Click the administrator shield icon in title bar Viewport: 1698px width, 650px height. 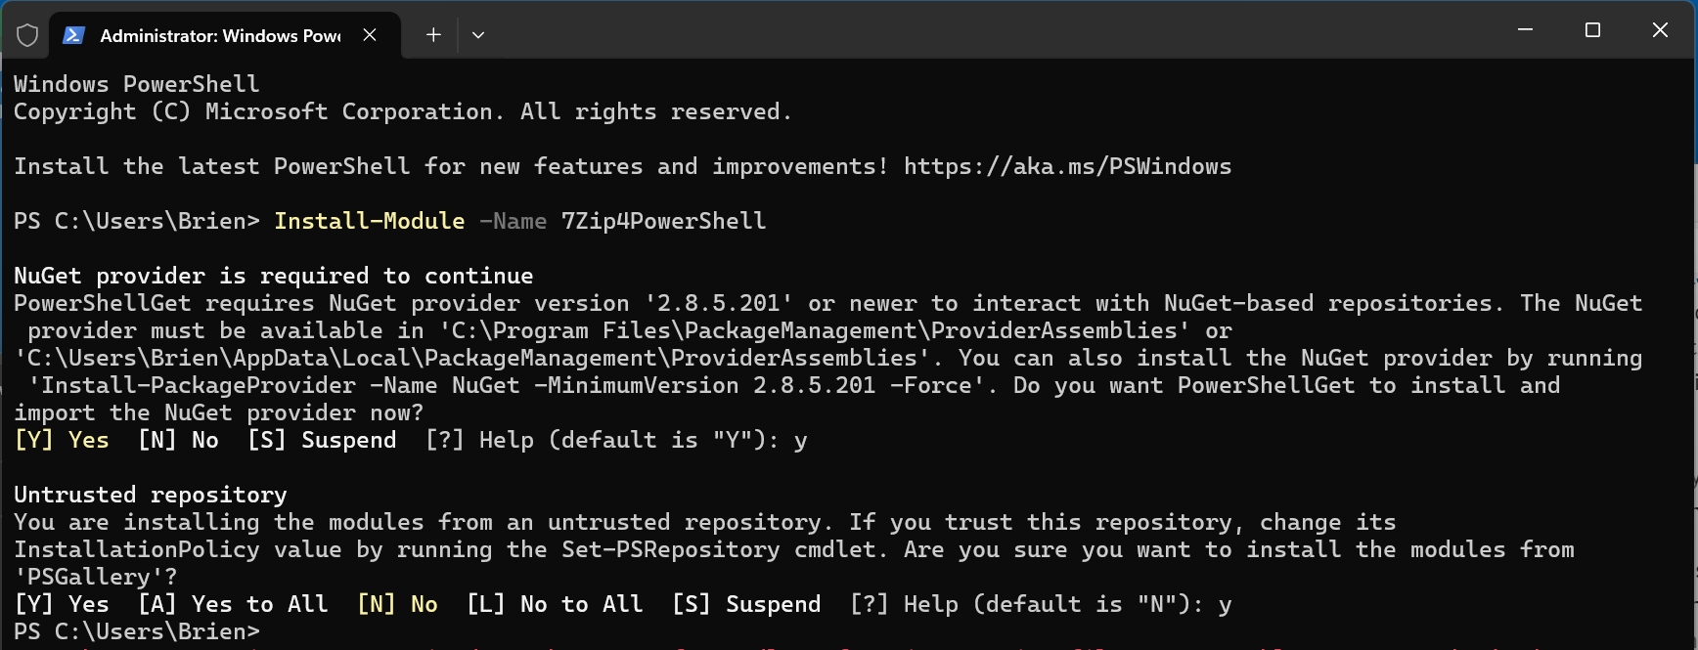coord(27,35)
